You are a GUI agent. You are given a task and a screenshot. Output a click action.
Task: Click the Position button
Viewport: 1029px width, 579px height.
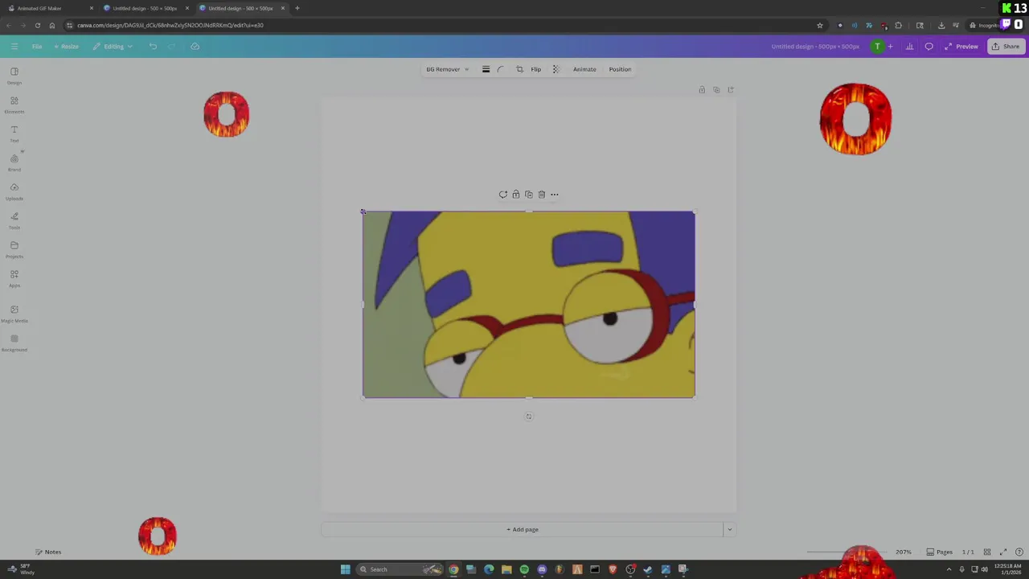click(x=620, y=69)
